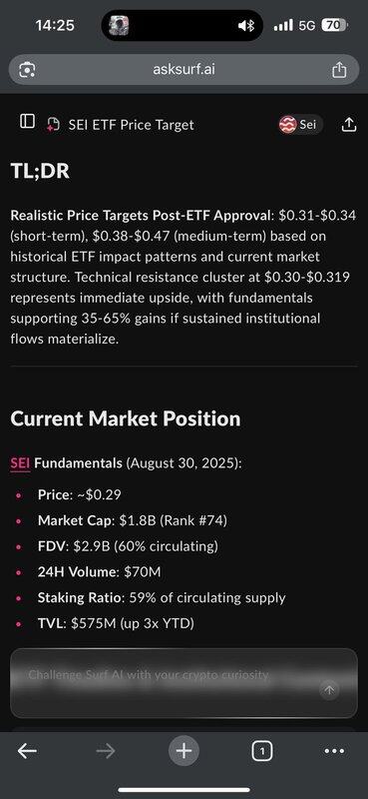This screenshot has height=799, width=368.
Task: Select the Sei token chip
Action: click(x=300, y=124)
